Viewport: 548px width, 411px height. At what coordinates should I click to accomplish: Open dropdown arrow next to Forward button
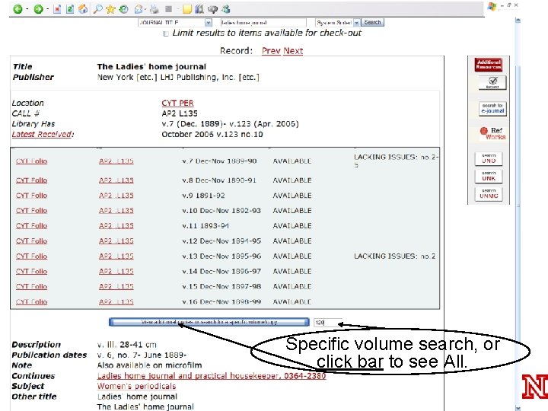click(x=47, y=9)
